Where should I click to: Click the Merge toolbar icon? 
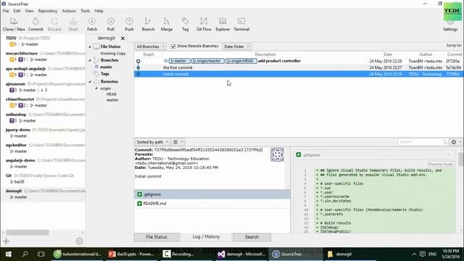pyautogui.click(x=167, y=24)
